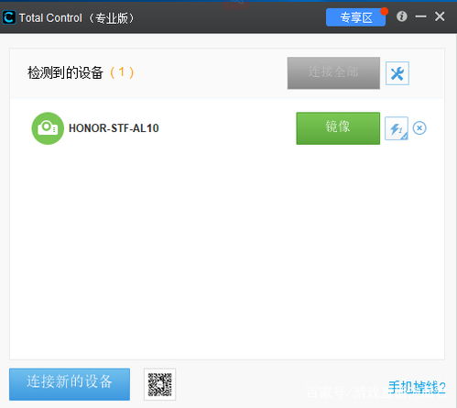This screenshot has height=408, width=457.
Task: Click the orange device count (1)
Action: 122,72
